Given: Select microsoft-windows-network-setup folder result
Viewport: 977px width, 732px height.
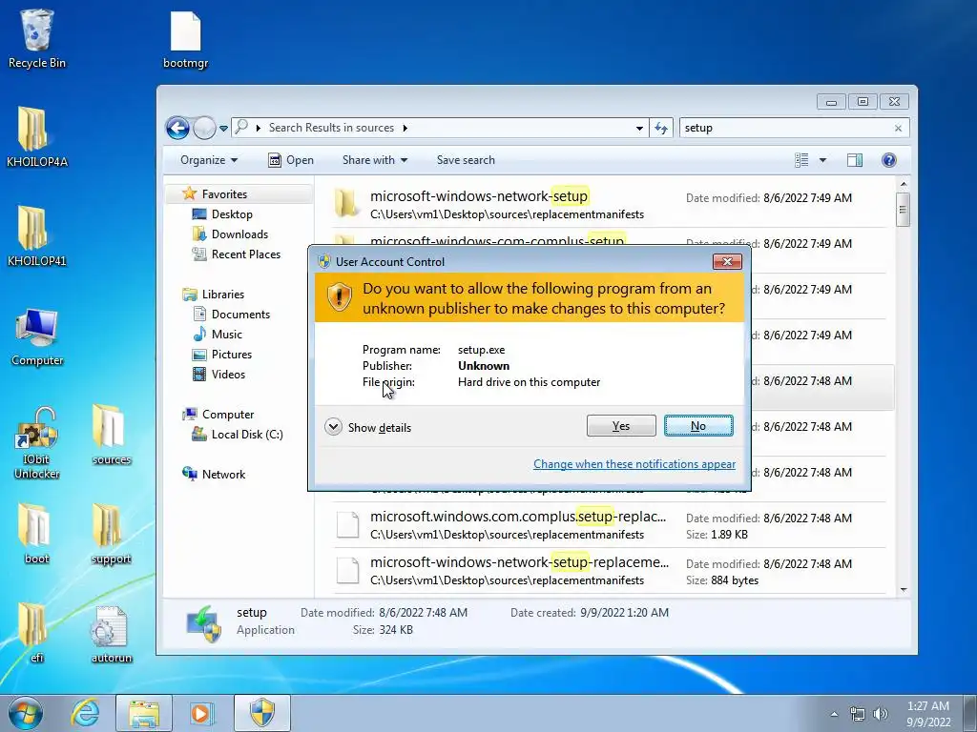Looking at the screenshot, I should click(x=609, y=205).
